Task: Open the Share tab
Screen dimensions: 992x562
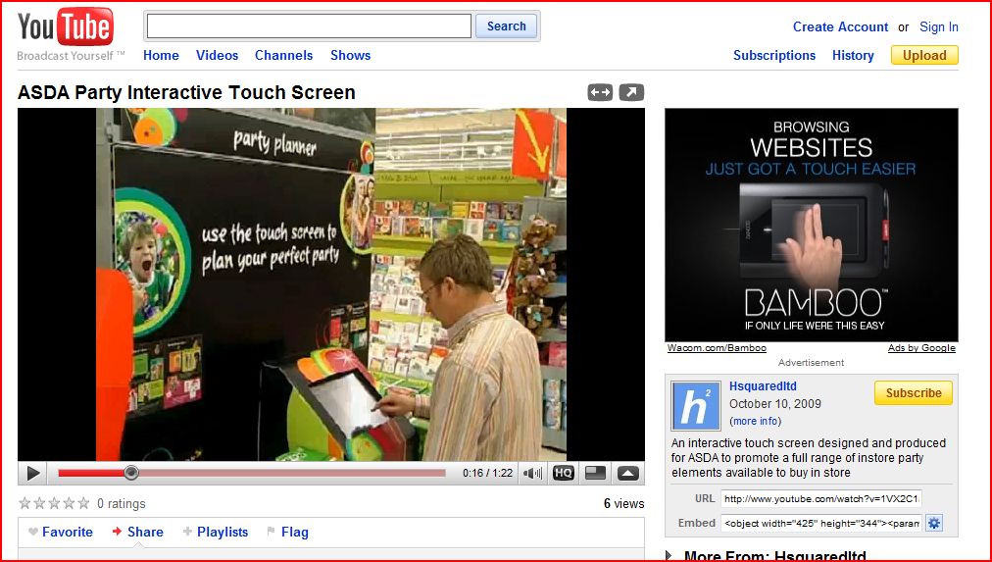Action: (138, 533)
